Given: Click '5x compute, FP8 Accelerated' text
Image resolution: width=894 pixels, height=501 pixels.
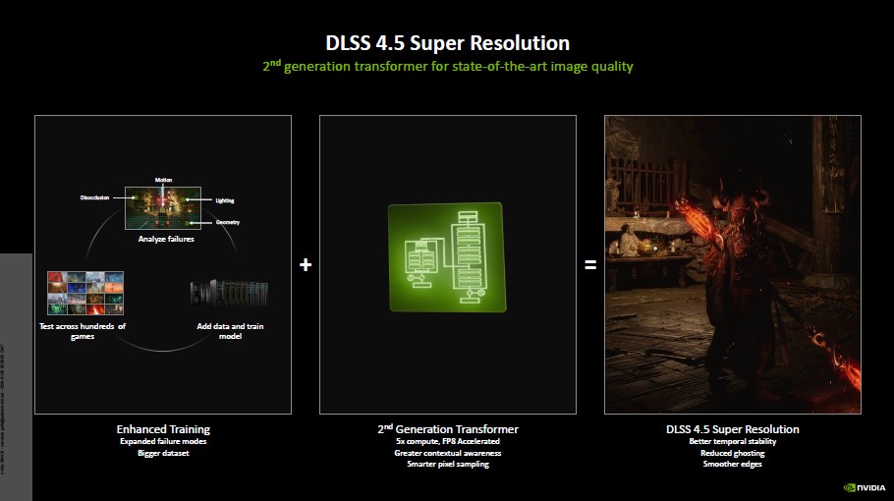Looking at the screenshot, I should (448, 441).
